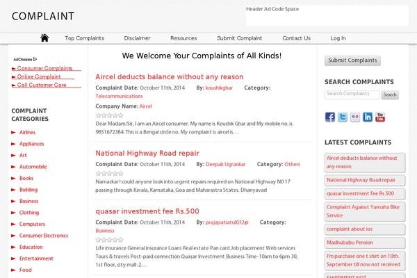
Task: Rate the quasar investment complaint with stars
Action: tap(109, 240)
